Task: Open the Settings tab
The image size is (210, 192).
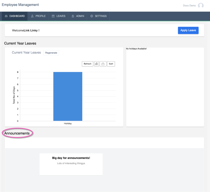Action: [x=98, y=16]
